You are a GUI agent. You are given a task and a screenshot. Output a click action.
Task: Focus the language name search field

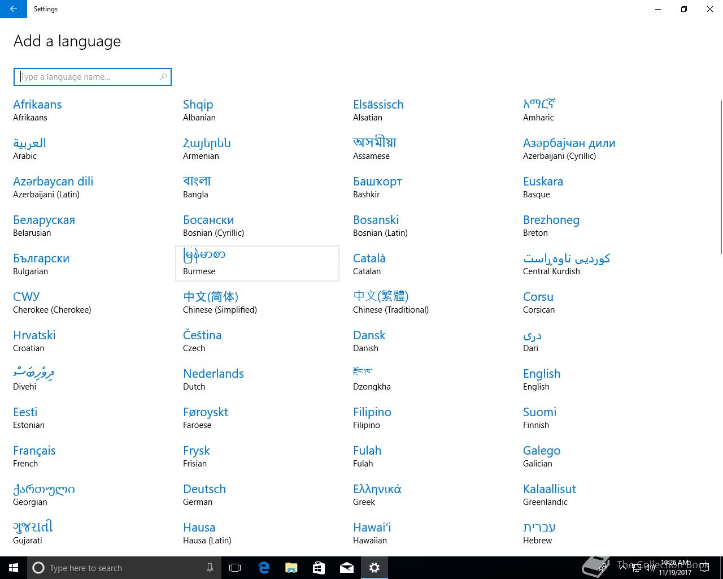pos(92,77)
